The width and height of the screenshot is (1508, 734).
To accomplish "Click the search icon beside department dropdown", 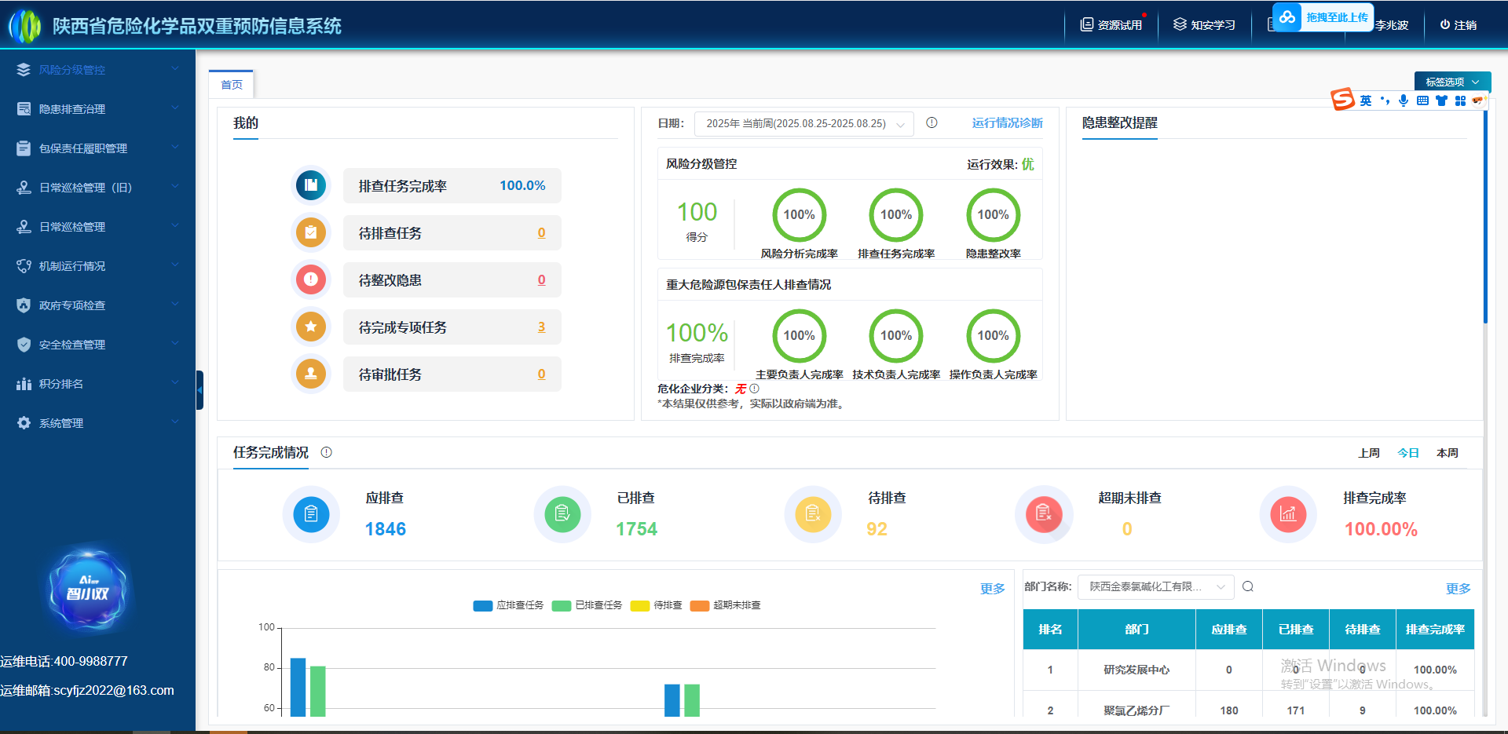I will click(1248, 587).
